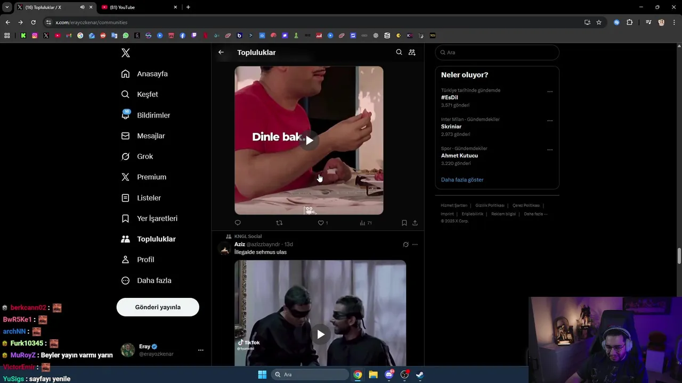
Task: Open tab search dropdown arrow
Action: 7,7
